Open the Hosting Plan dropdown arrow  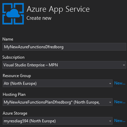pos(110,102)
